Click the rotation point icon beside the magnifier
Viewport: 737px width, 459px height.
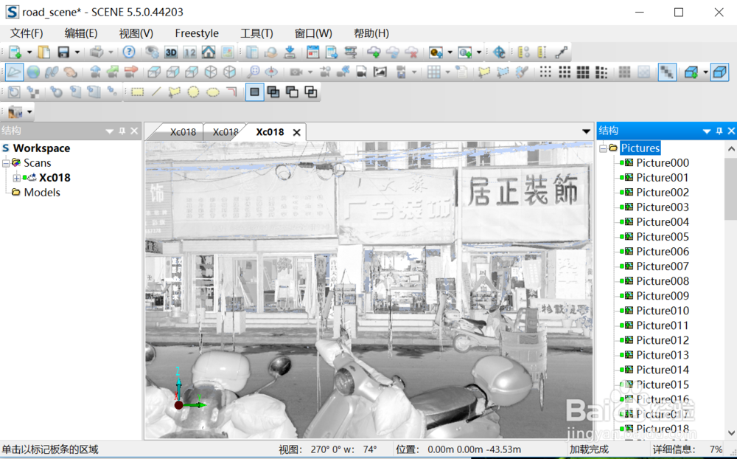[270, 72]
